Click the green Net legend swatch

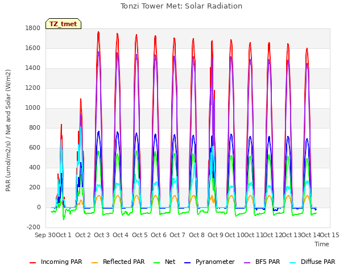(157, 263)
